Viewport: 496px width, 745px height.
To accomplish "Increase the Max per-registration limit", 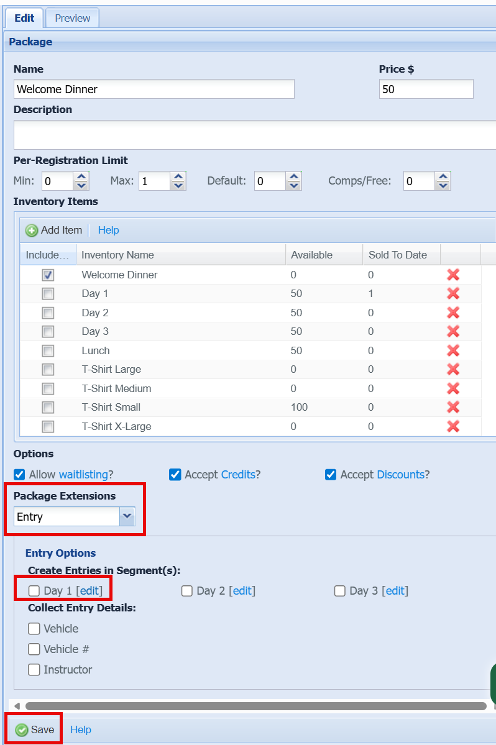I will click(x=178, y=177).
